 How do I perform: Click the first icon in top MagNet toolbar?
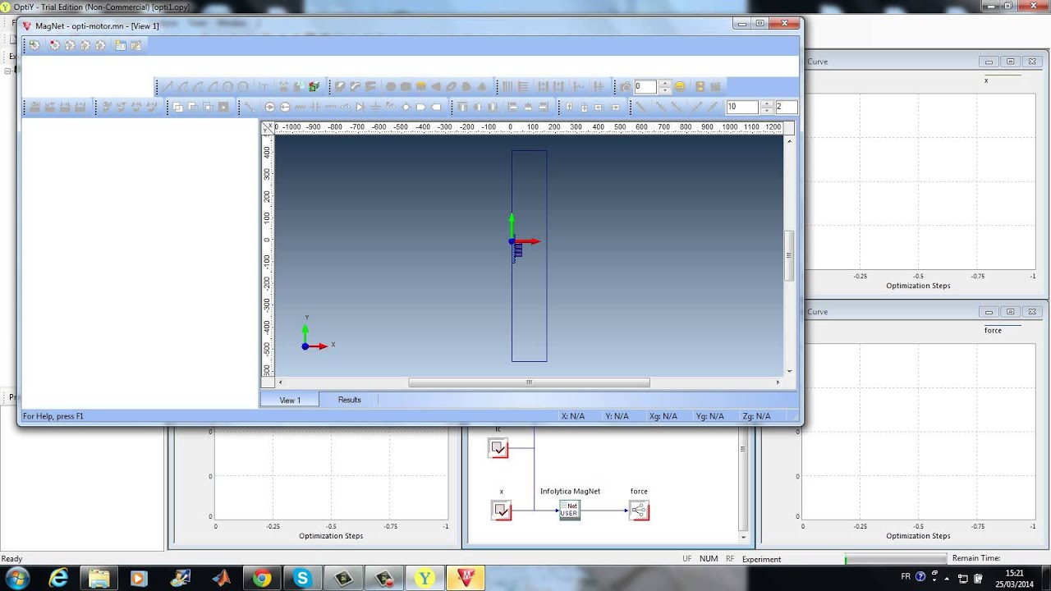click(34, 45)
